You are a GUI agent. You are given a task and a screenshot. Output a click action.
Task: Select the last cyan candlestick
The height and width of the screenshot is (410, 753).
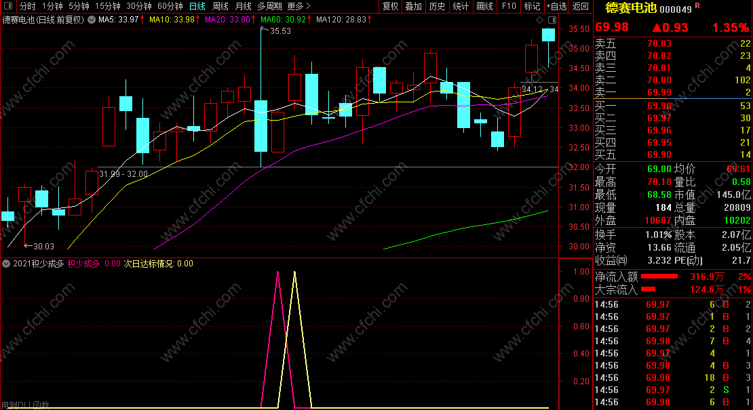[x=548, y=35]
